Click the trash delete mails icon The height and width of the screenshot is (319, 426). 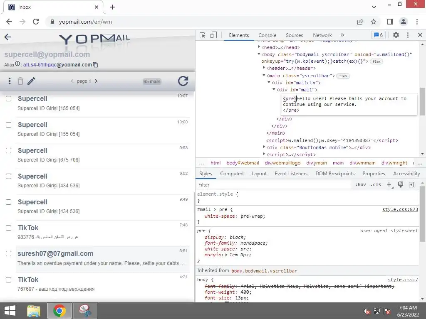(x=20, y=81)
